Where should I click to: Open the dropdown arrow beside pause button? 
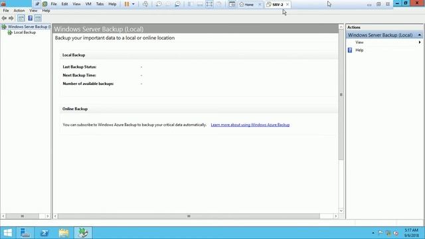[x=133, y=4]
